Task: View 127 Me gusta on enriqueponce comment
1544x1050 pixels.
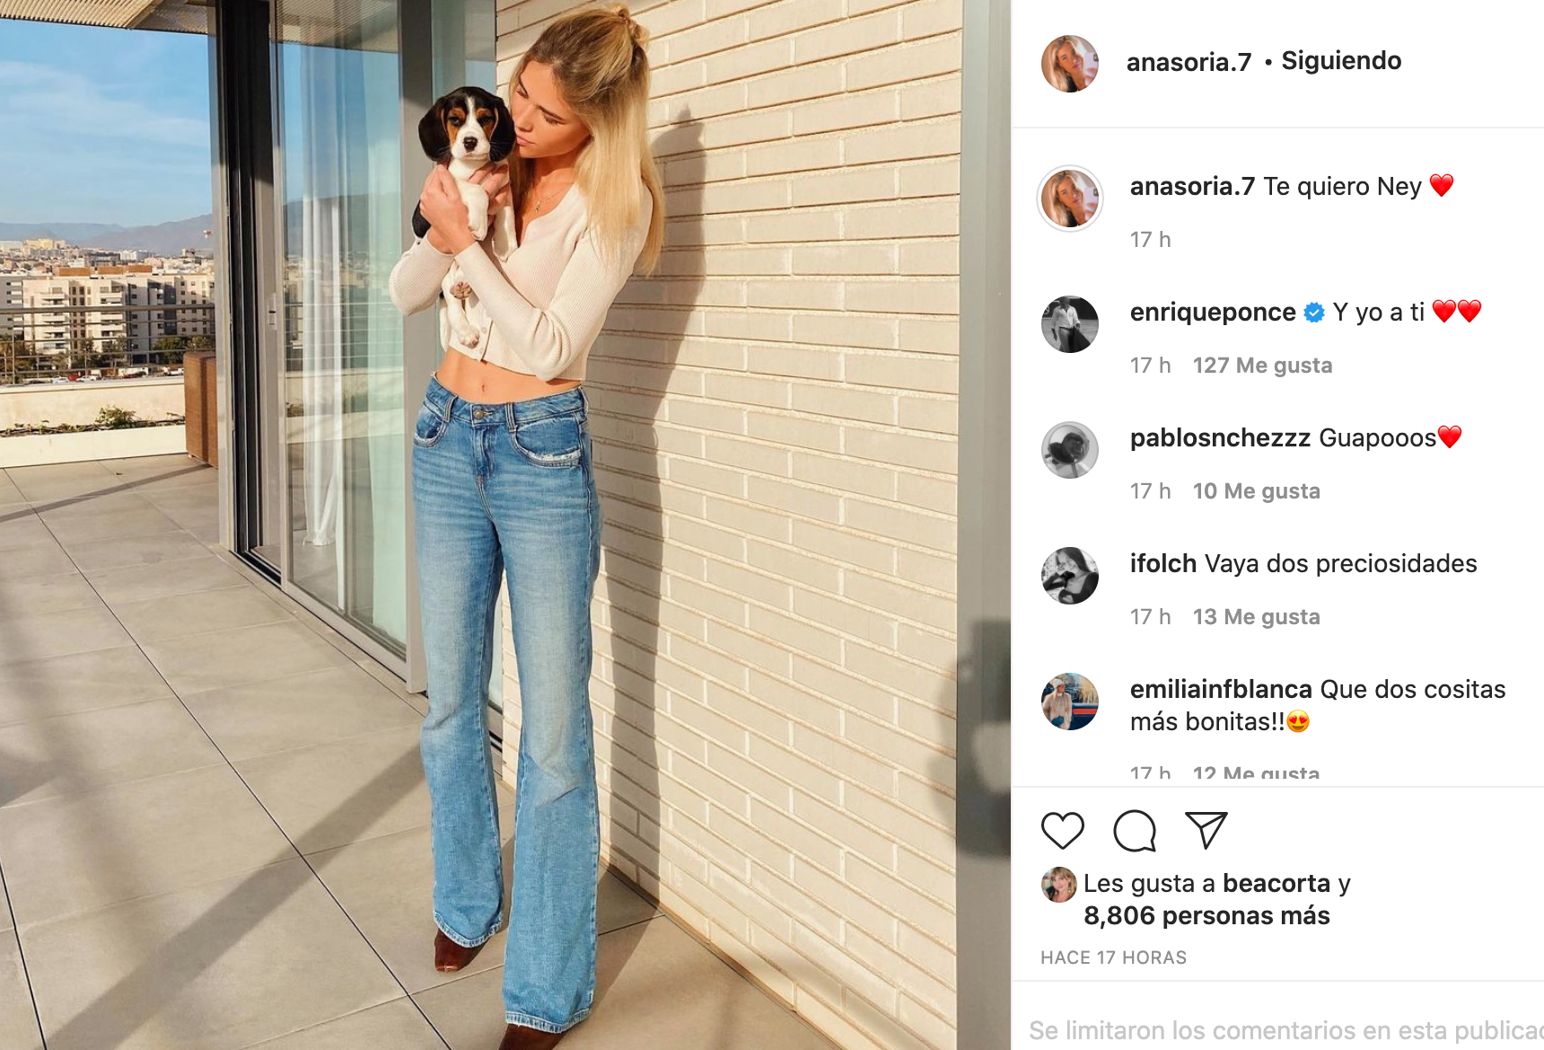Action: click(1262, 366)
